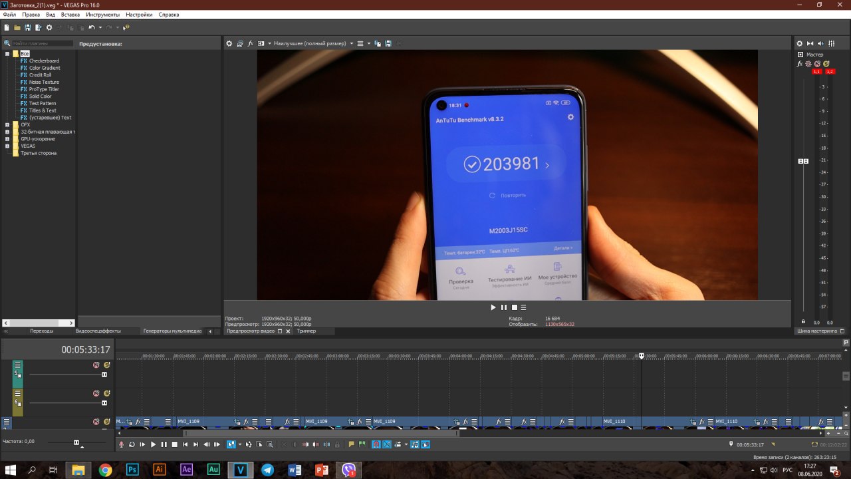Solo track 6
Screen dimensions: 851x479
[x=106, y=393]
